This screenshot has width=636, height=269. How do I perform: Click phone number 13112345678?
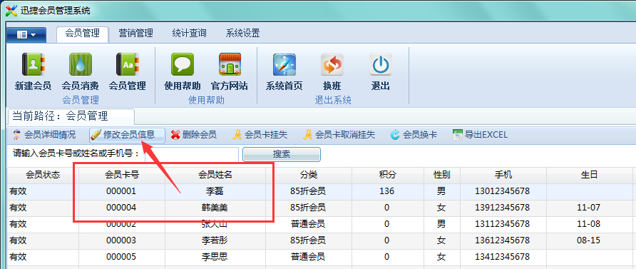point(502,224)
